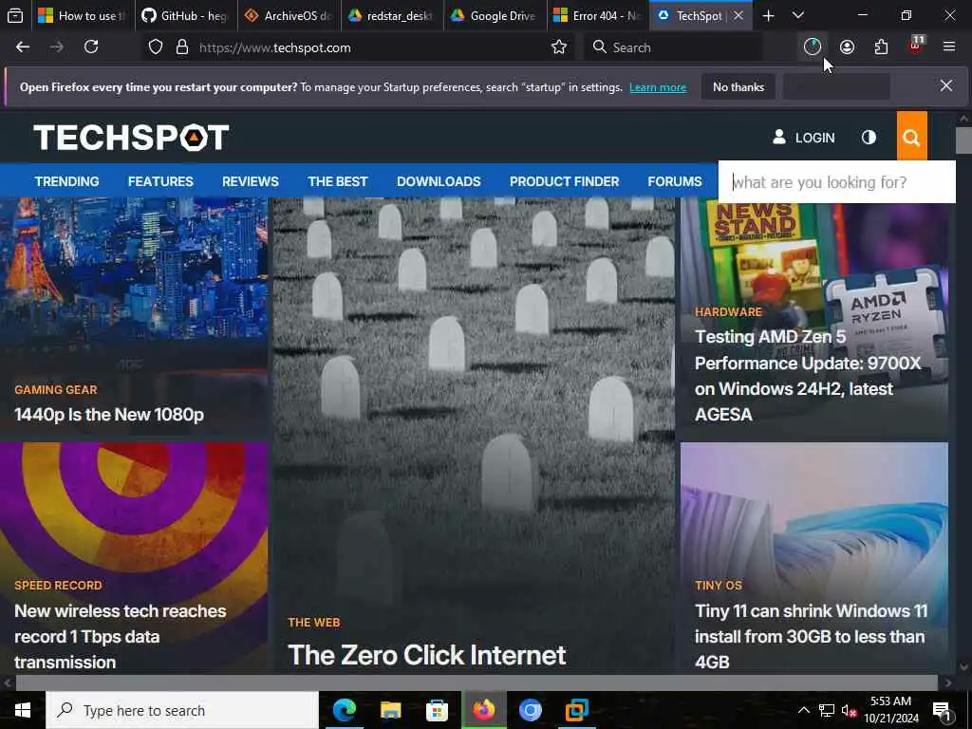The width and height of the screenshot is (972, 729).
Task: Open the circular timer extension icon
Action: (813, 47)
